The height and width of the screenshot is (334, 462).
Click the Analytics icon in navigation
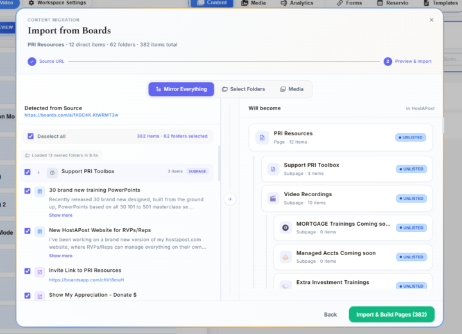pyautogui.click(x=284, y=3)
